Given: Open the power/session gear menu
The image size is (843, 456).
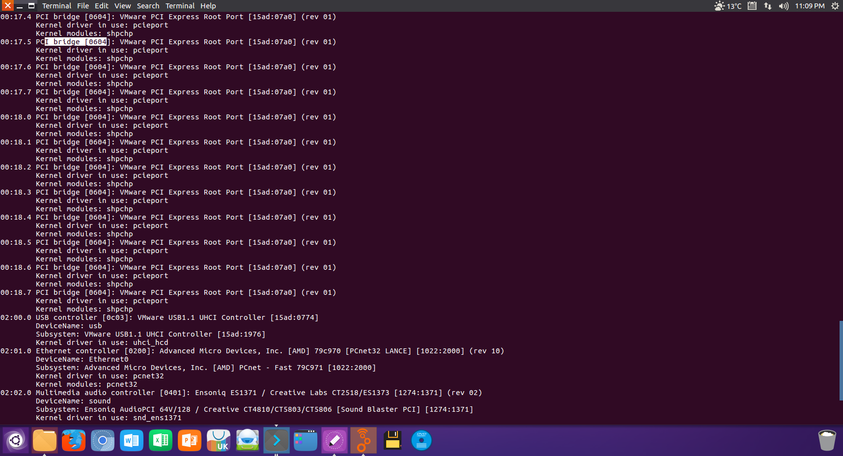Looking at the screenshot, I should pyautogui.click(x=835, y=6).
